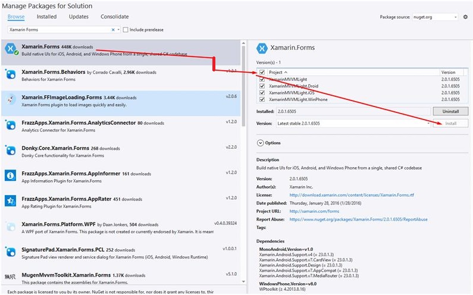
Task: Click the package list scroll up arrow
Action: pyautogui.click(x=243, y=43)
